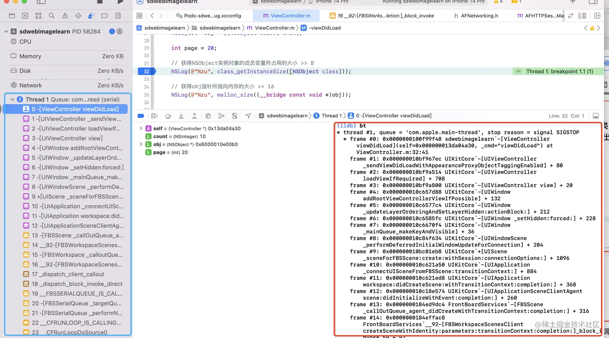Collapse Thread 1 in debug navigator
This screenshot has height=338, width=609.
coord(12,99)
